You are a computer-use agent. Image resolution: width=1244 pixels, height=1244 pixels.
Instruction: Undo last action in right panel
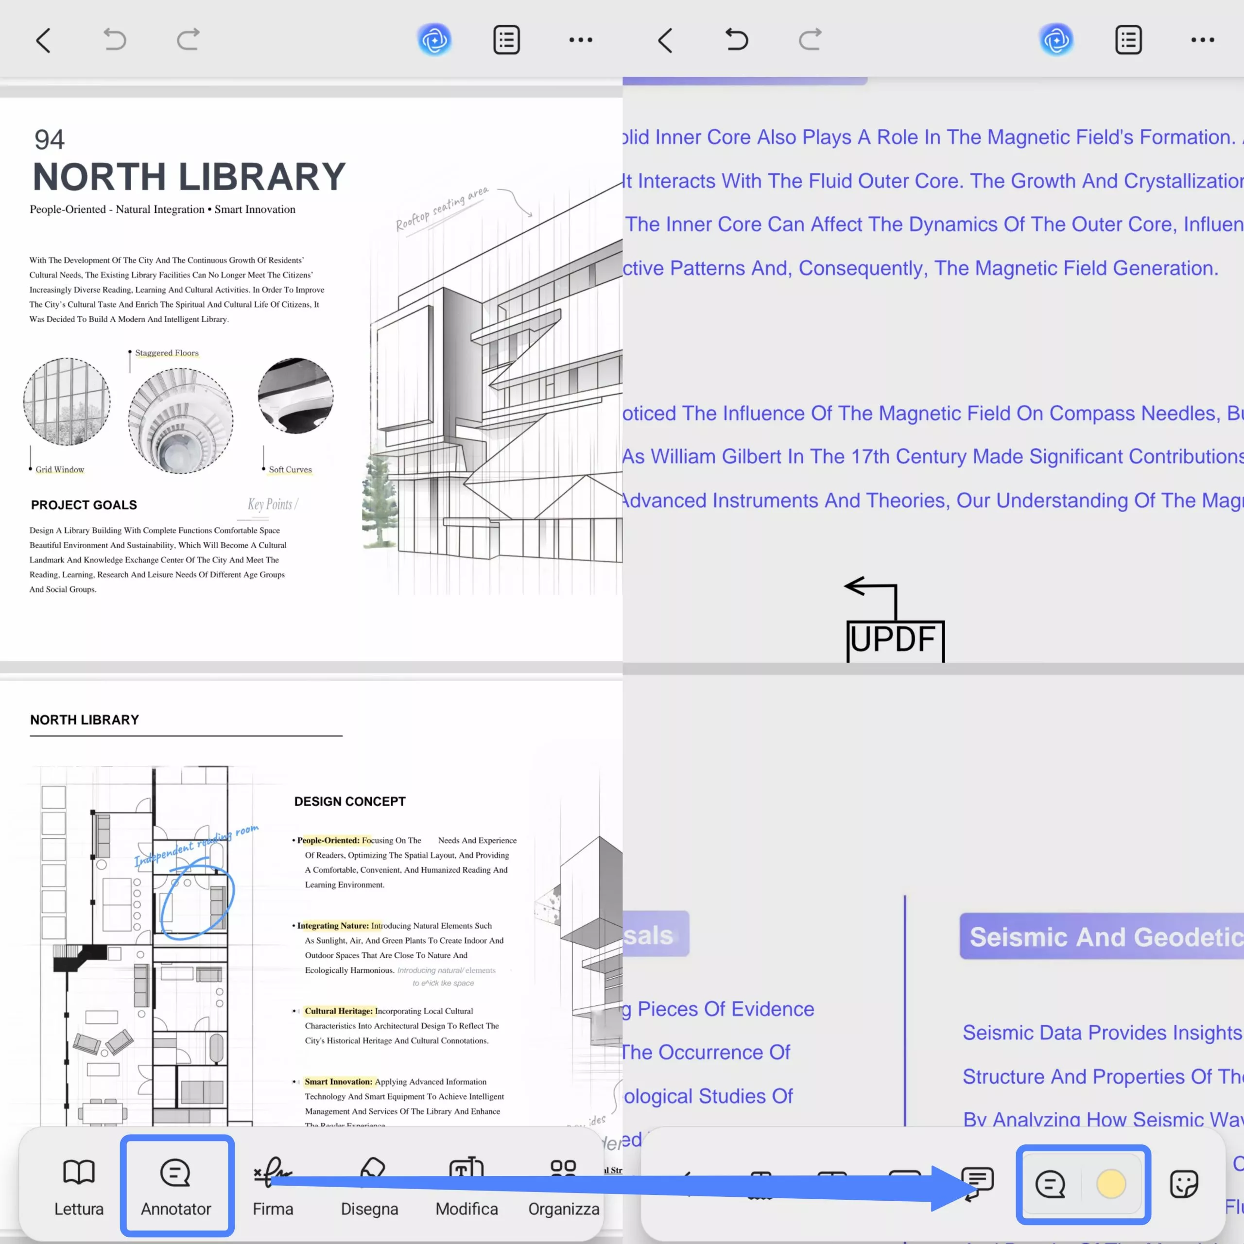(x=737, y=40)
